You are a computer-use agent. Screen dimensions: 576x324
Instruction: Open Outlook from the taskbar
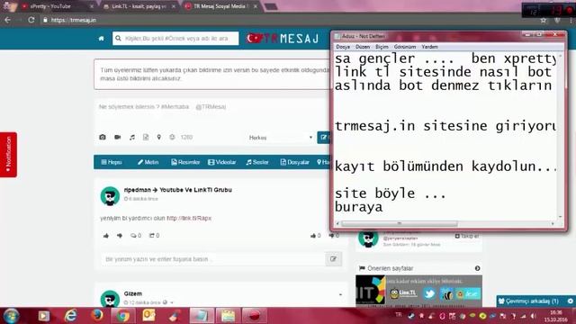[148, 316]
